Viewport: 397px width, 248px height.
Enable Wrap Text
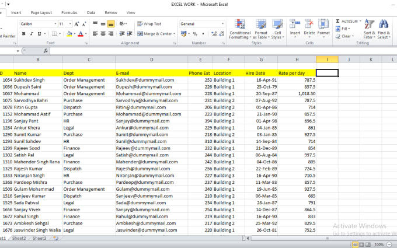[149, 24]
